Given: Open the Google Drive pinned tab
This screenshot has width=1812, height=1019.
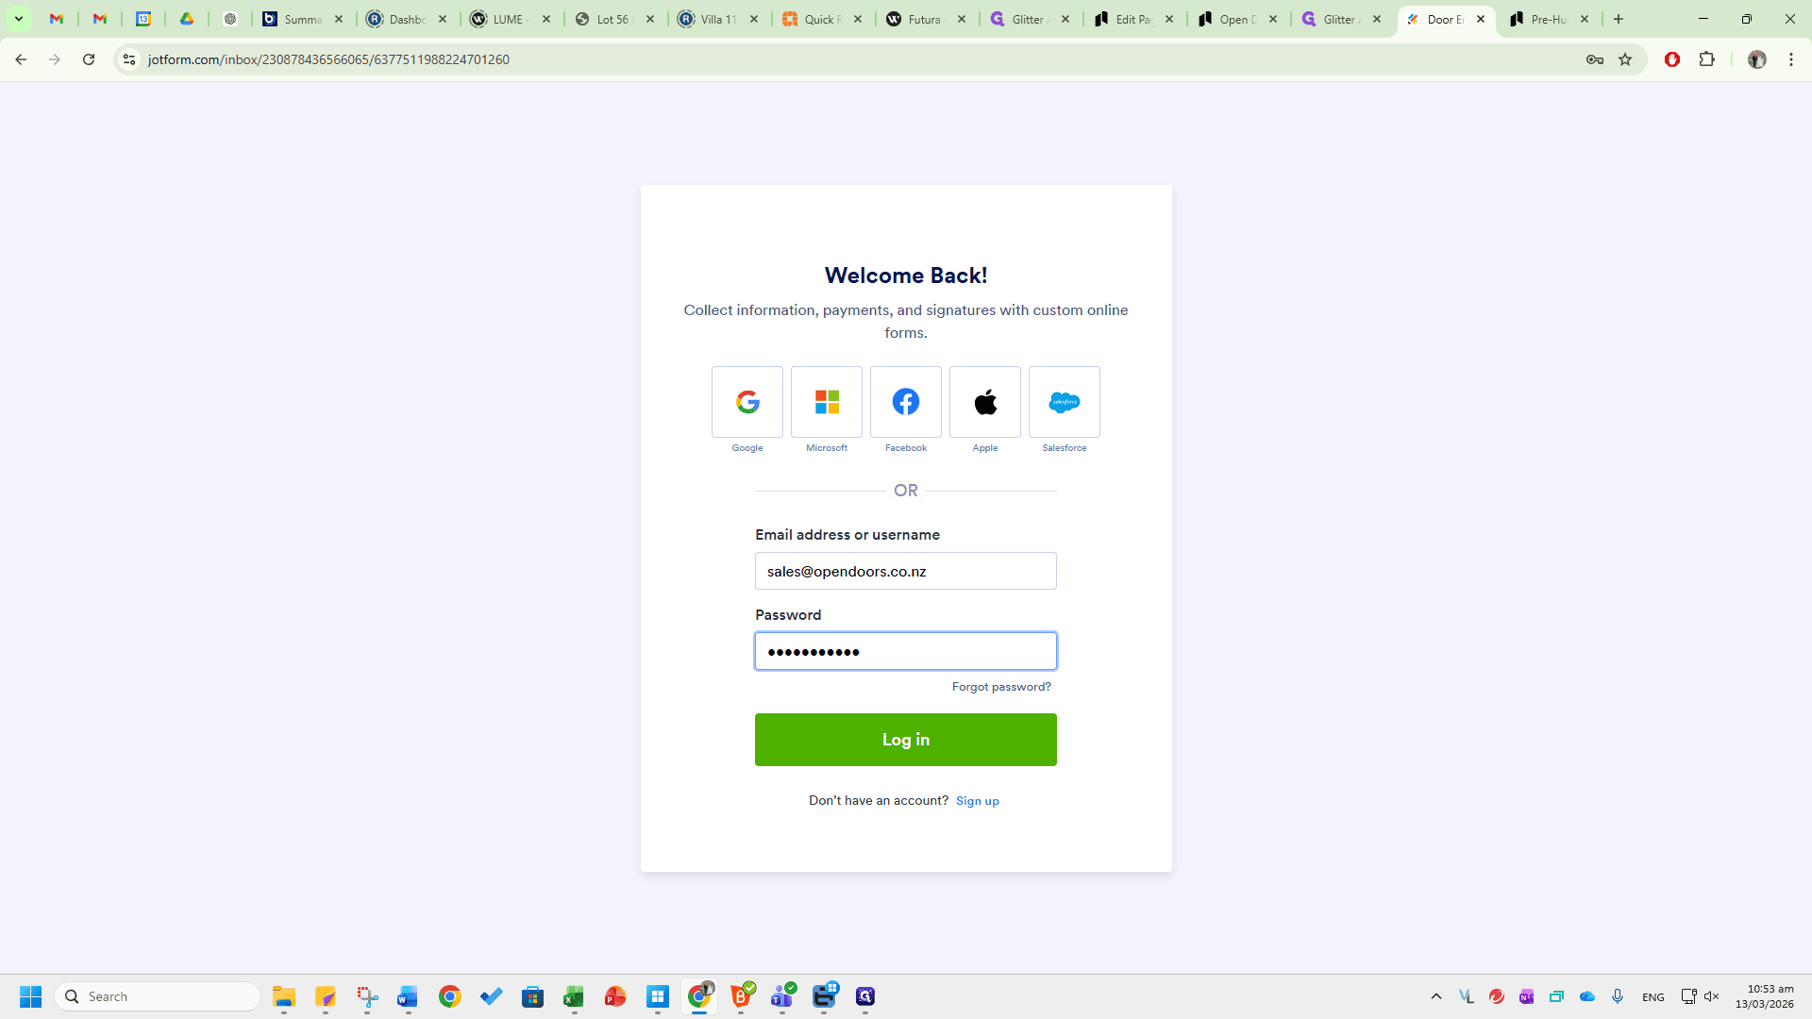Looking at the screenshot, I should (187, 19).
